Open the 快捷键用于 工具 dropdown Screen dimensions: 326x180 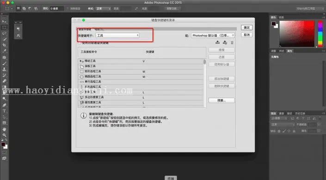(x=117, y=35)
